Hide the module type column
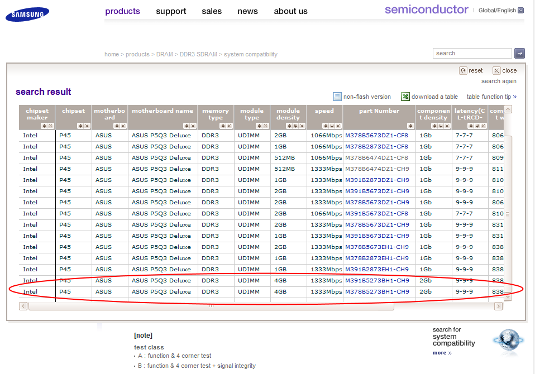This screenshot has height=374, width=535. 265,126
